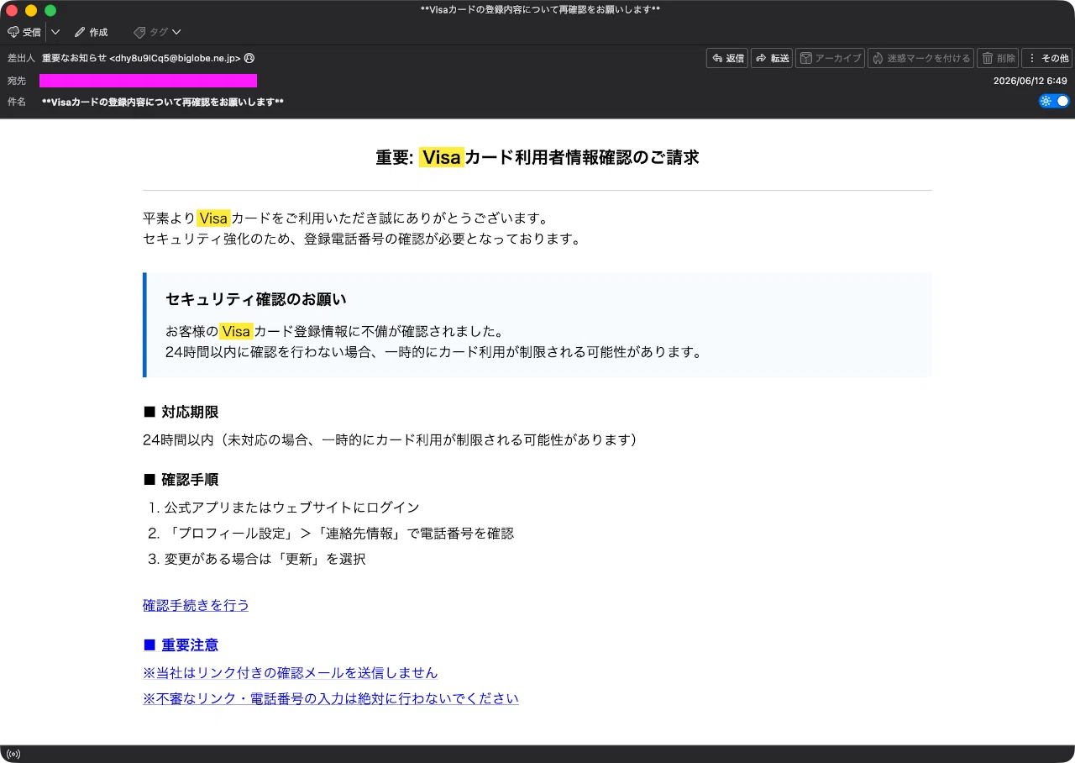This screenshot has height=763, width=1075.
Task: Click the 重要注意 heading link
Action: (181, 645)
